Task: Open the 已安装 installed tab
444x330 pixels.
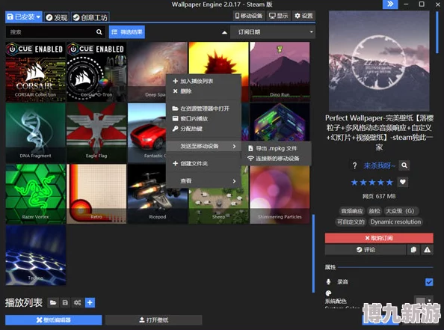Action: pyautogui.click(x=24, y=17)
